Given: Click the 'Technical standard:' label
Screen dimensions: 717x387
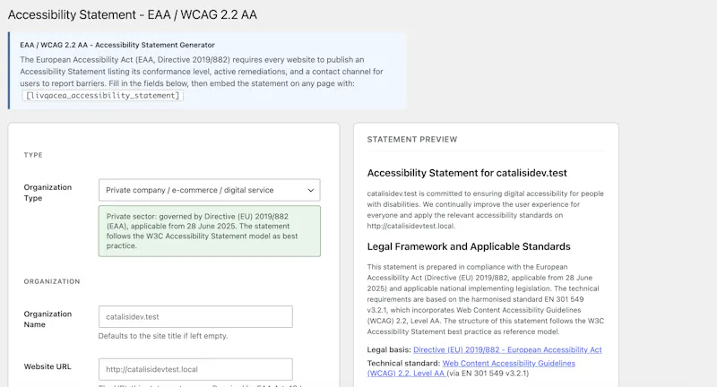Looking at the screenshot, I should click(x=404, y=363).
